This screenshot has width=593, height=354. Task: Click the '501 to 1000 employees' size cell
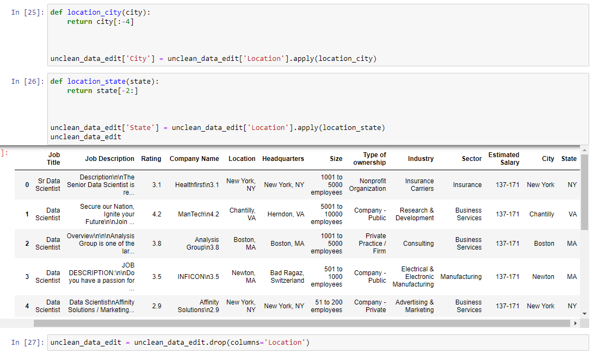click(326, 276)
